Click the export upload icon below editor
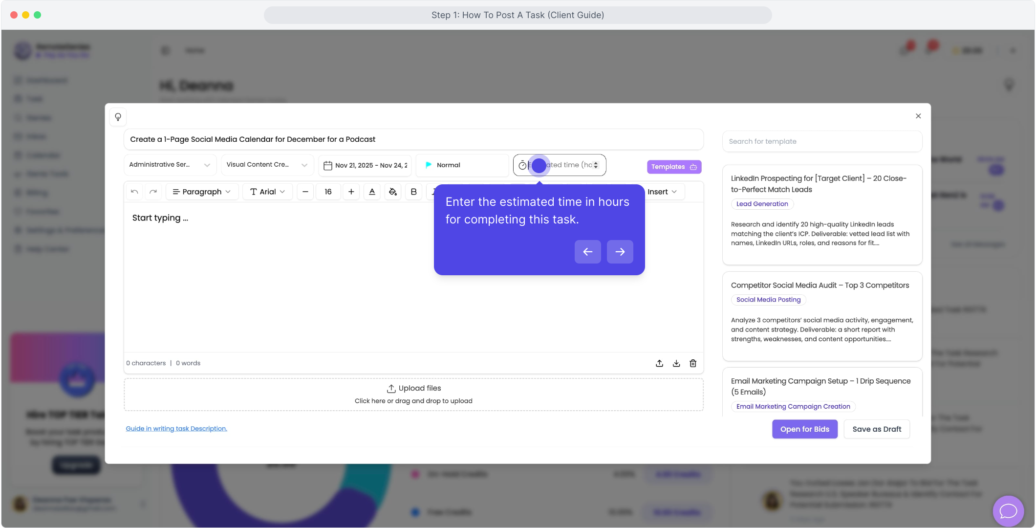The height and width of the screenshot is (528, 1036). tap(659, 363)
